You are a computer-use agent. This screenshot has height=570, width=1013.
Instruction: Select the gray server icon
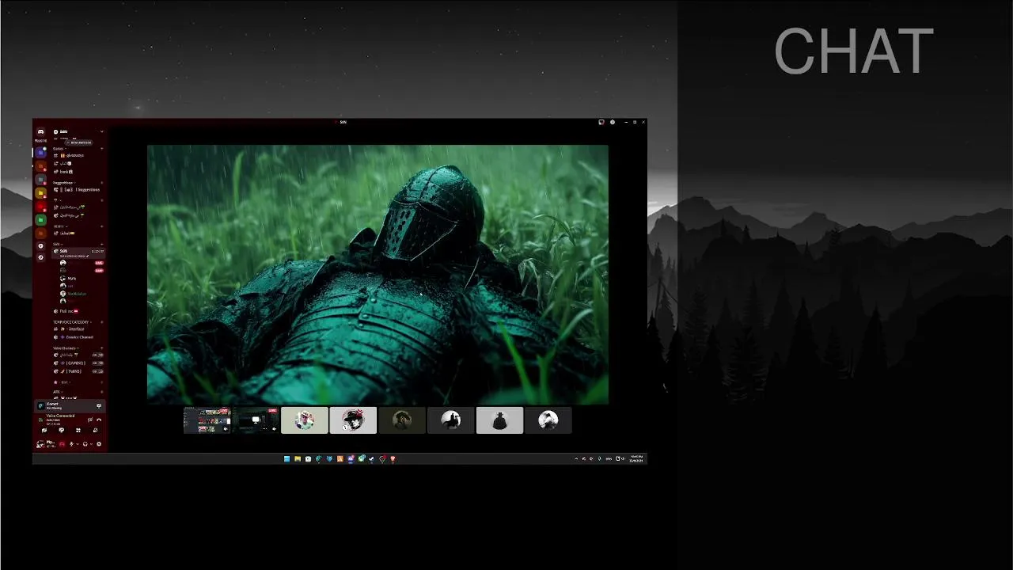coord(41,179)
